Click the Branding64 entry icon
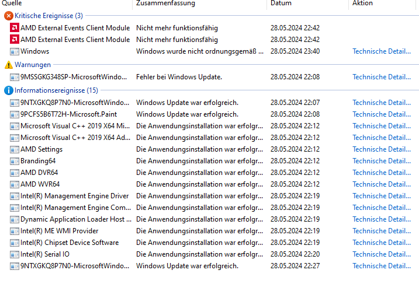This screenshot has width=419, height=298. click(x=15, y=162)
